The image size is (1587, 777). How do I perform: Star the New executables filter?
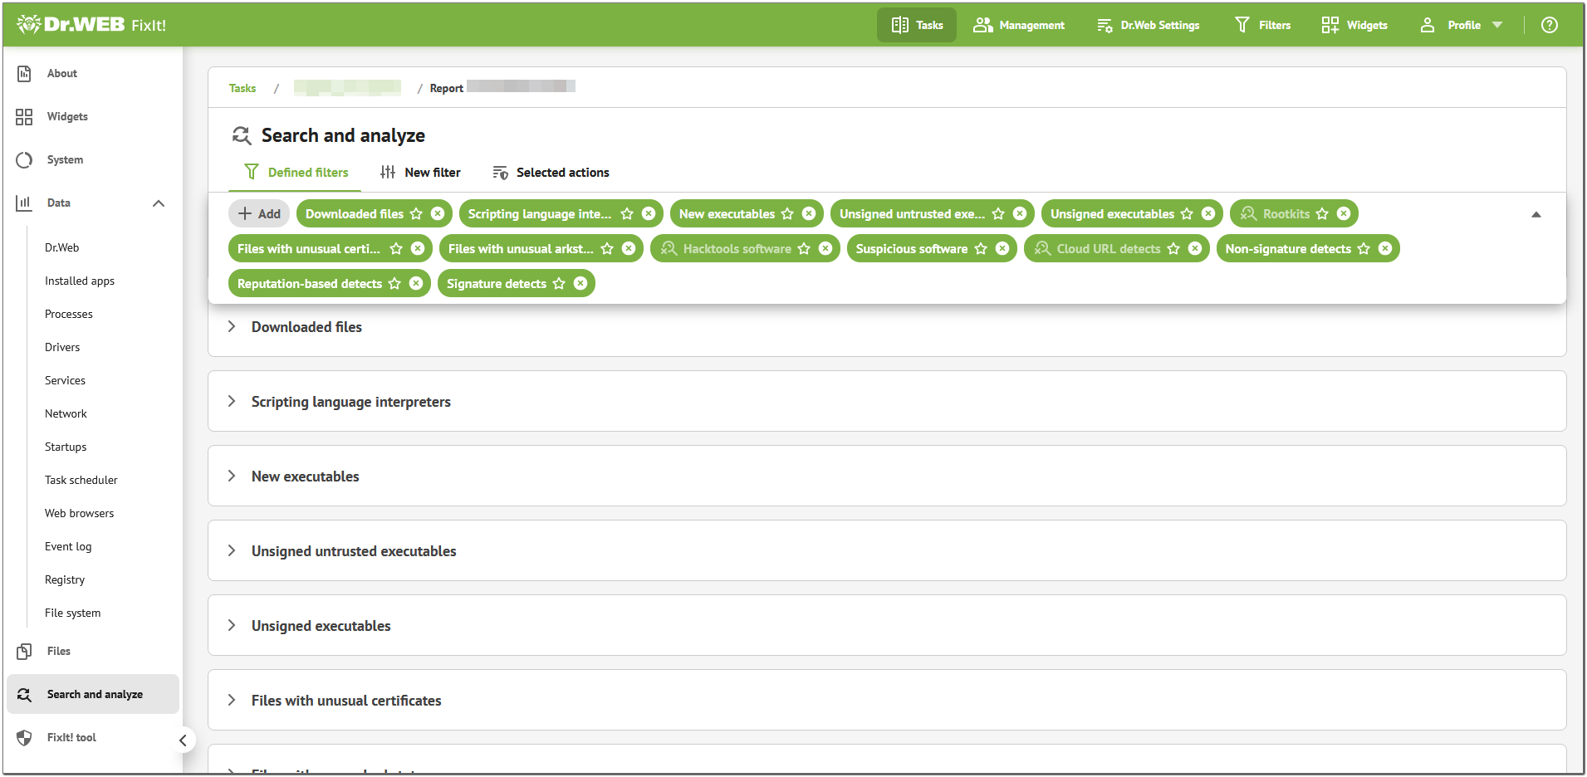(x=787, y=213)
